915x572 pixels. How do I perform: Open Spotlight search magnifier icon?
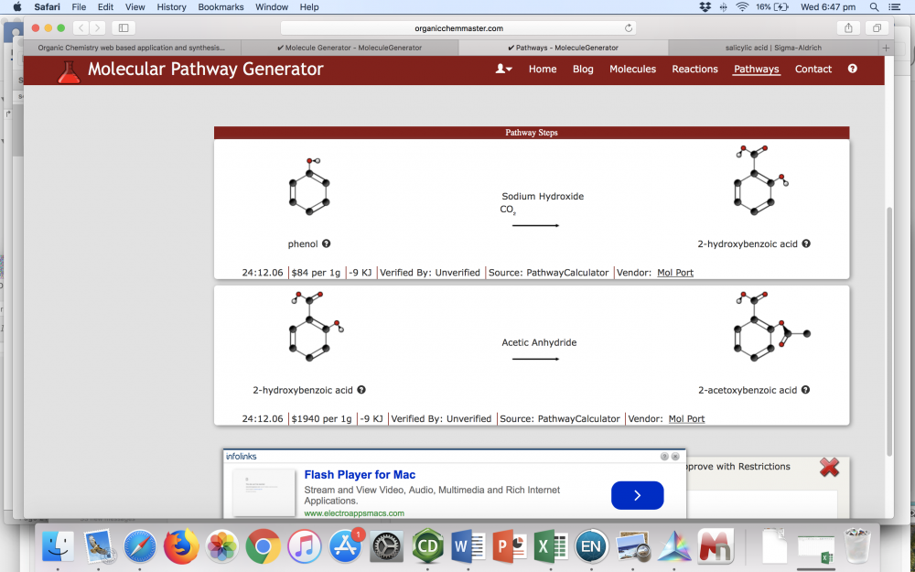874,7
